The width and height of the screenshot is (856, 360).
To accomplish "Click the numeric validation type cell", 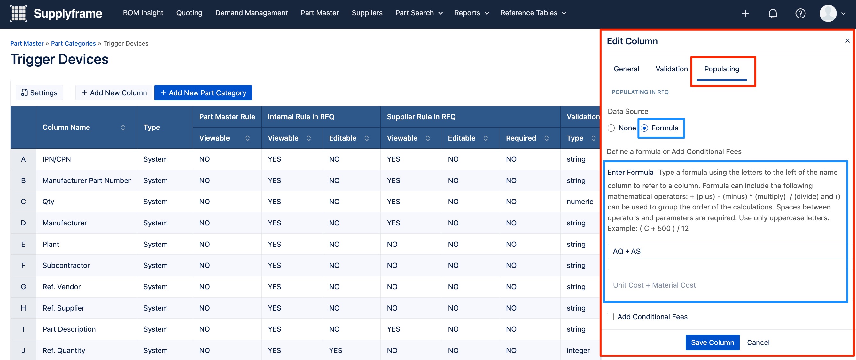I will click(x=580, y=202).
